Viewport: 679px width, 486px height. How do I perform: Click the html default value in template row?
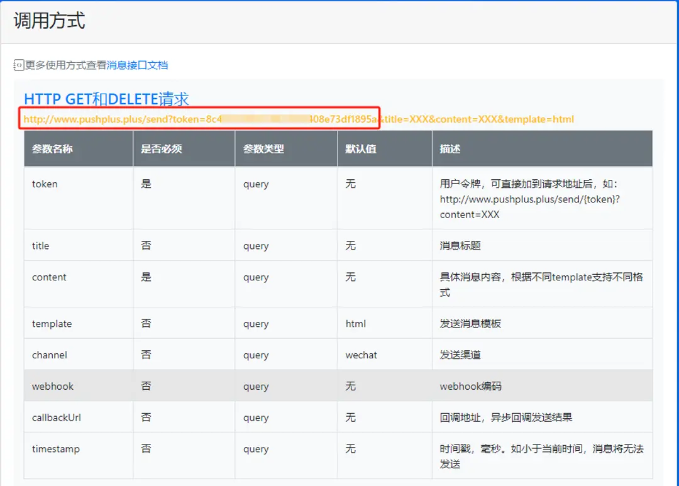tap(385, 323)
